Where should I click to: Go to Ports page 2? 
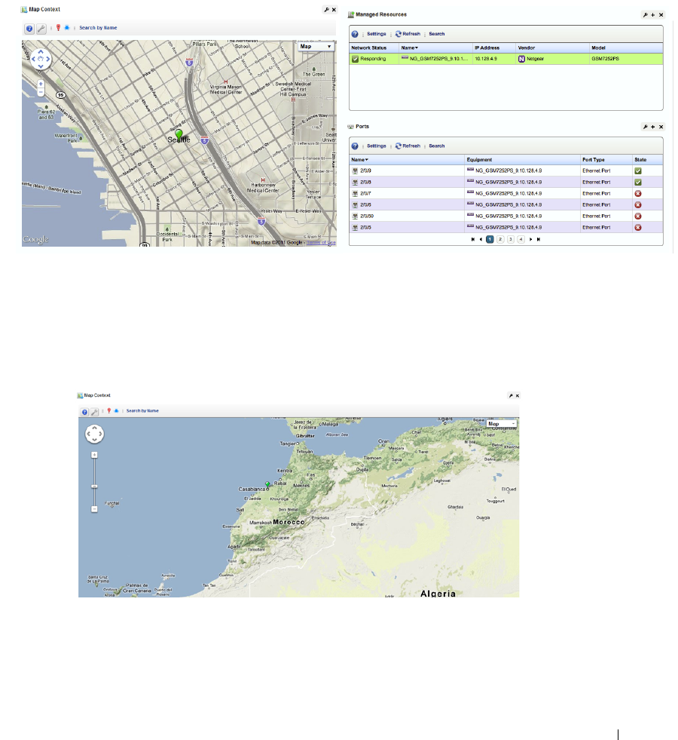(x=500, y=239)
